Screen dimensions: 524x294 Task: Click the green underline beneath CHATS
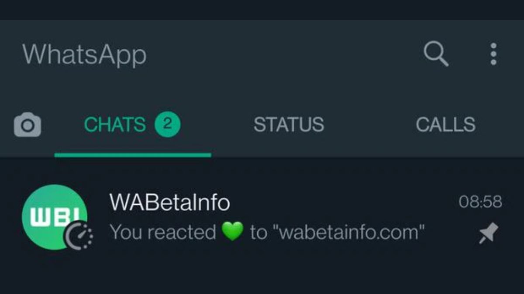(133, 155)
